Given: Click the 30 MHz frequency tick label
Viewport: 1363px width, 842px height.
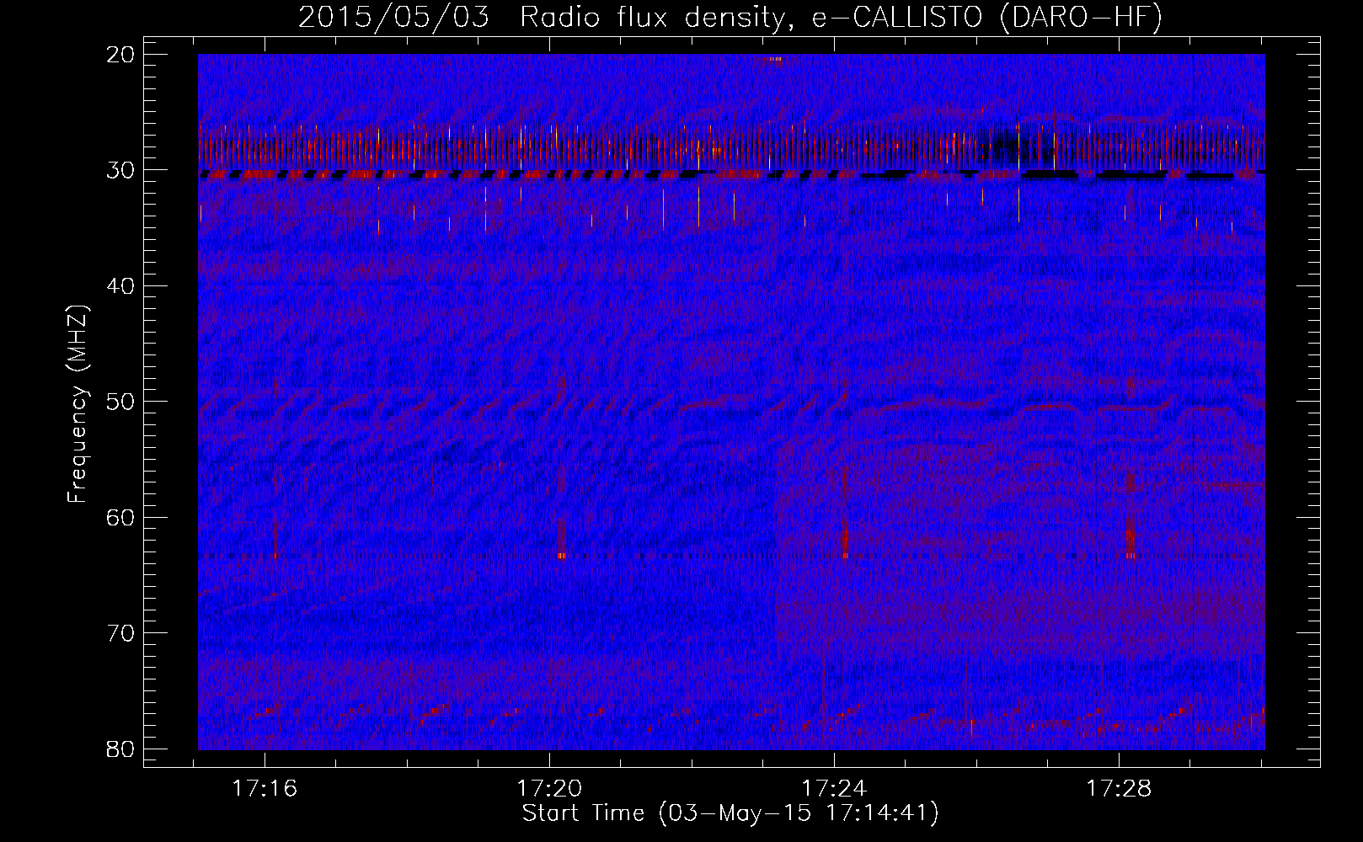Looking at the screenshot, I should pyautogui.click(x=121, y=170).
